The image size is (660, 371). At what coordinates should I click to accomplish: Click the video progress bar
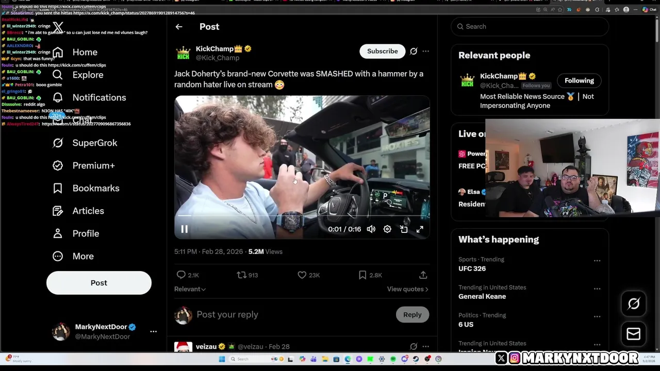coord(302,215)
